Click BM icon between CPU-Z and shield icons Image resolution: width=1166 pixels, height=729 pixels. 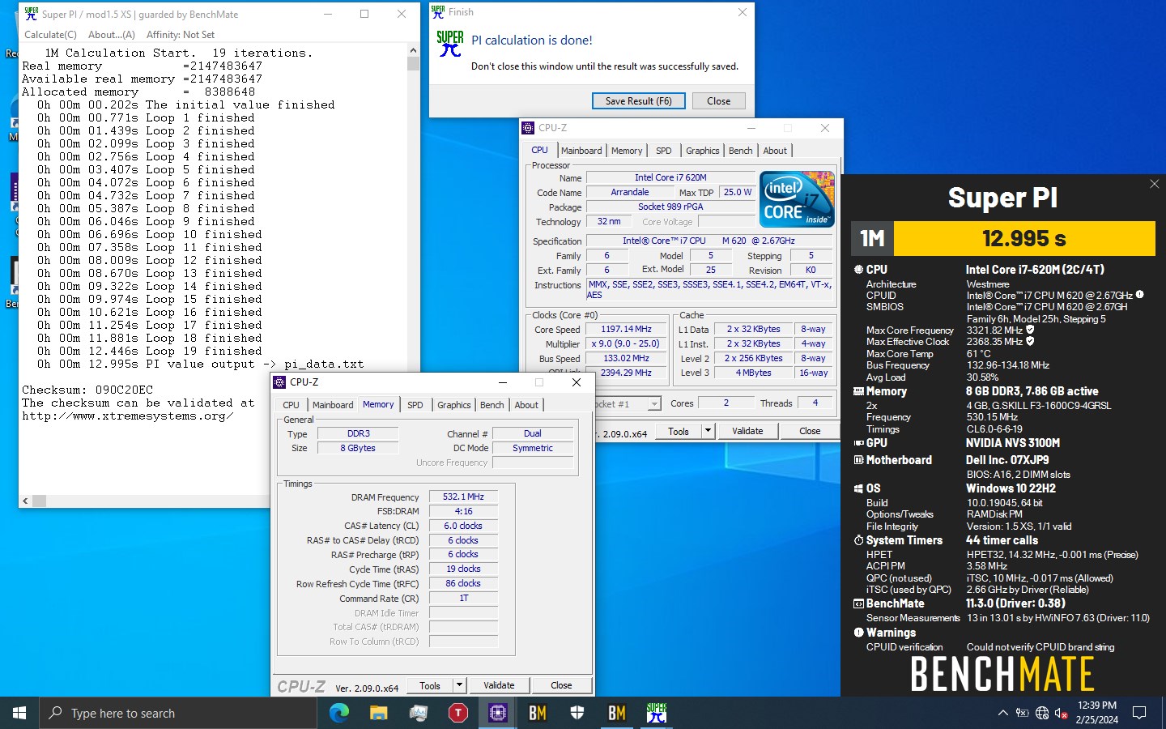pyautogui.click(x=538, y=713)
